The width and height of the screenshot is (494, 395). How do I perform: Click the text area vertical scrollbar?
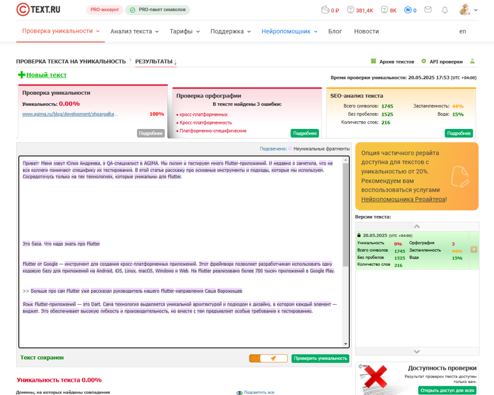click(345, 217)
